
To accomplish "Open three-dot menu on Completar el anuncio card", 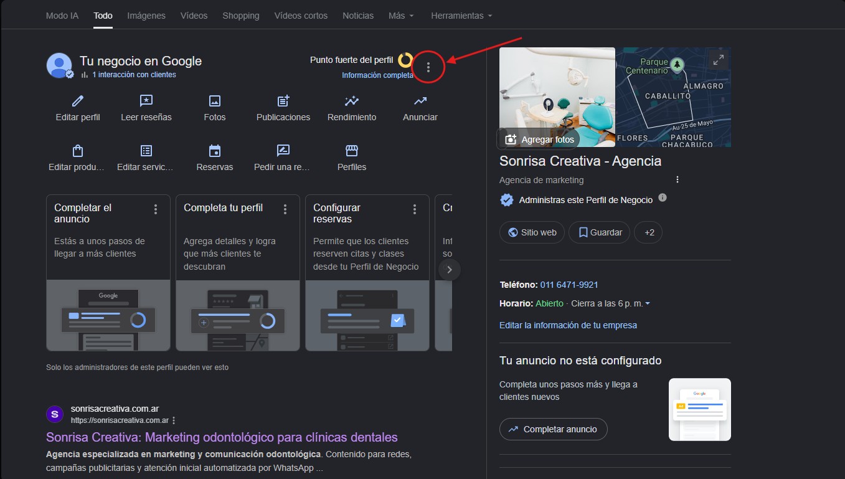I will coord(156,209).
